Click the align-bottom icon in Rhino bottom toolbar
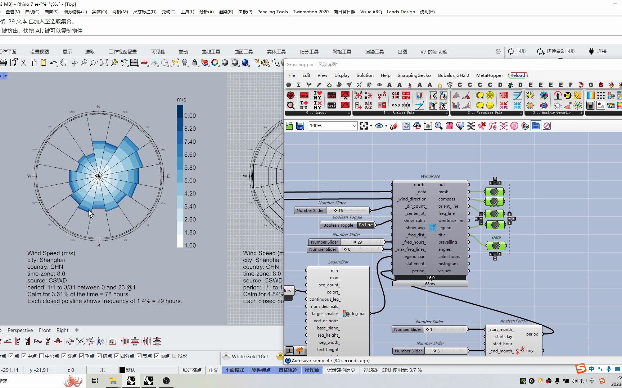Viewport: 622px width, 388px height. 8,341
